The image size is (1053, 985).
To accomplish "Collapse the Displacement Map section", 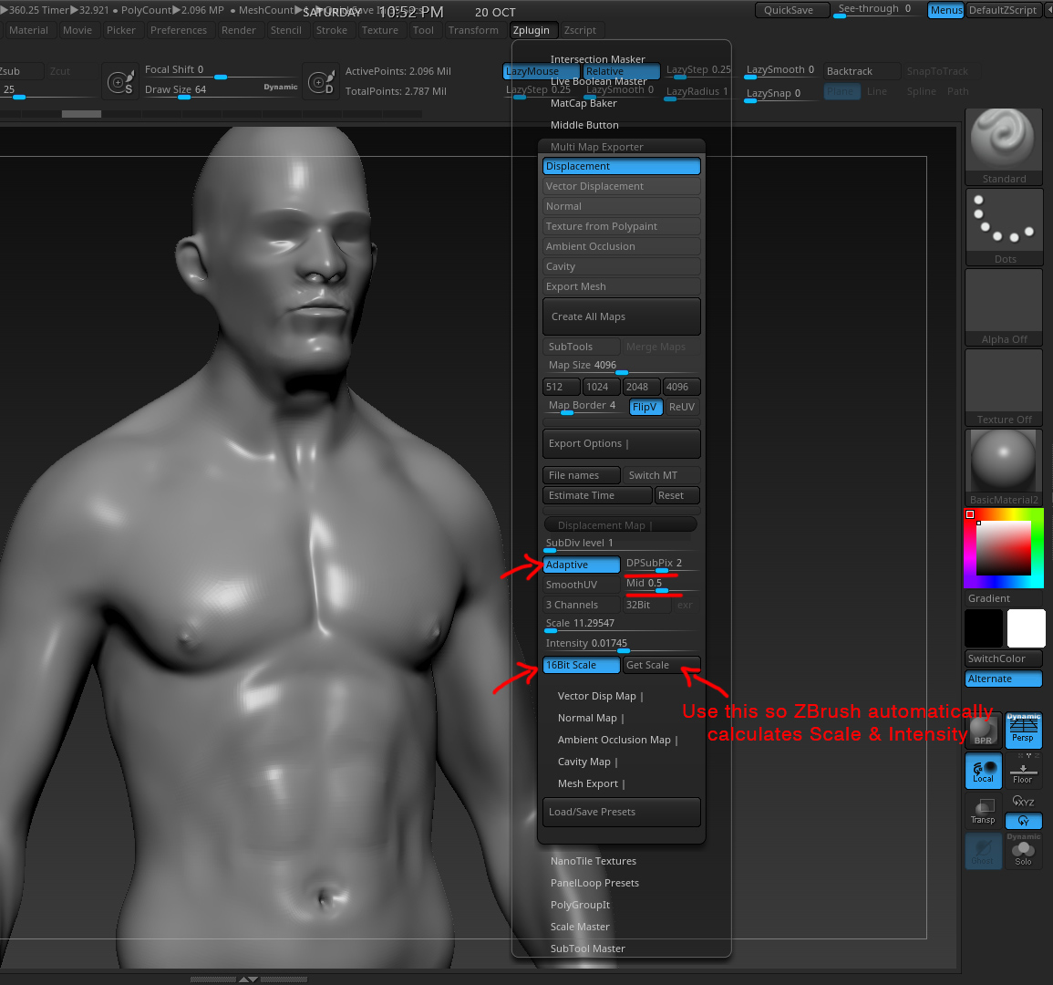I will (620, 524).
